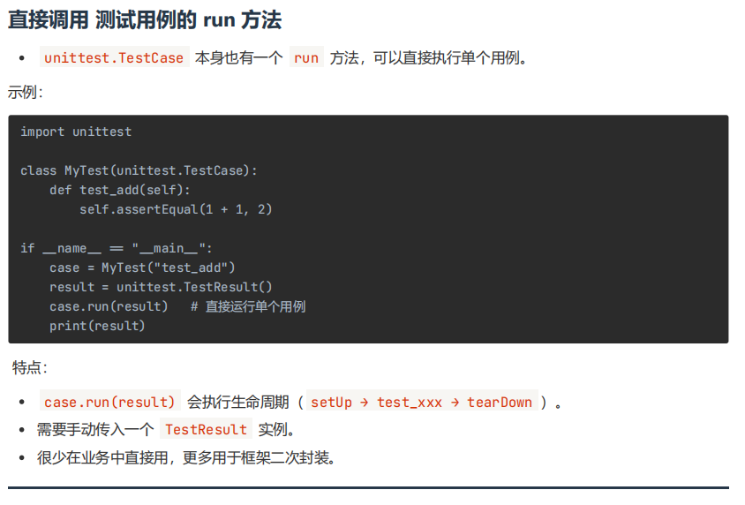Click the text '会执行生命周期'
This screenshot has height=505, width=745.
[x=238, y=402]
